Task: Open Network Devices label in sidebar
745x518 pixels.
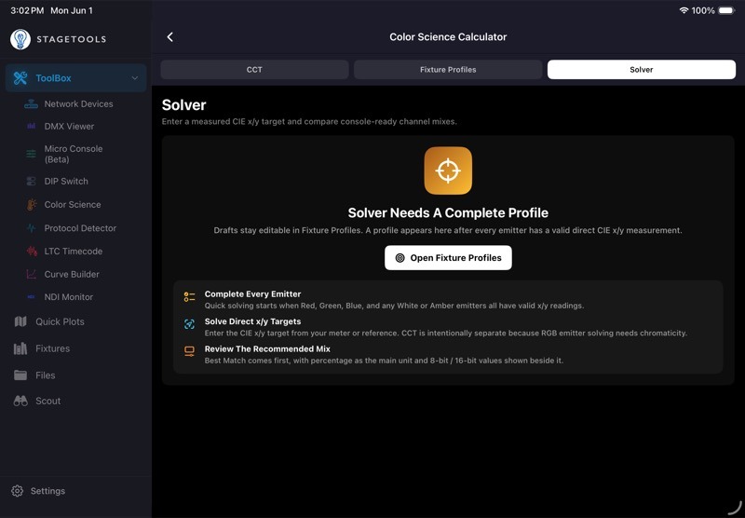Action: (x=78, y=104)
